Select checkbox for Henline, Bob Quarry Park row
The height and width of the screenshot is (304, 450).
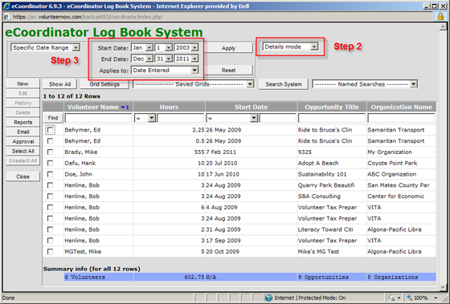tap(50, 185)
